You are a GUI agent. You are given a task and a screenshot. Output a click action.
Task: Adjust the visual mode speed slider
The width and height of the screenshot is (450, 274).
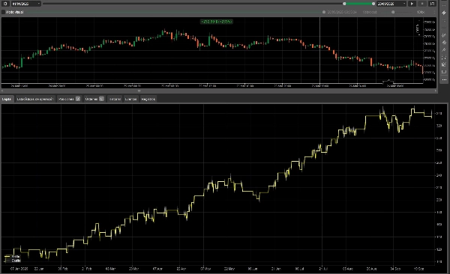point(394,12)
